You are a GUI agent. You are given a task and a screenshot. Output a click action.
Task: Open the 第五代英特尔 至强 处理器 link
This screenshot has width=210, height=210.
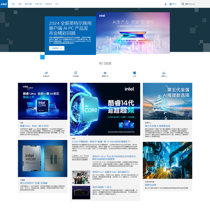click(x=33, y=183)
